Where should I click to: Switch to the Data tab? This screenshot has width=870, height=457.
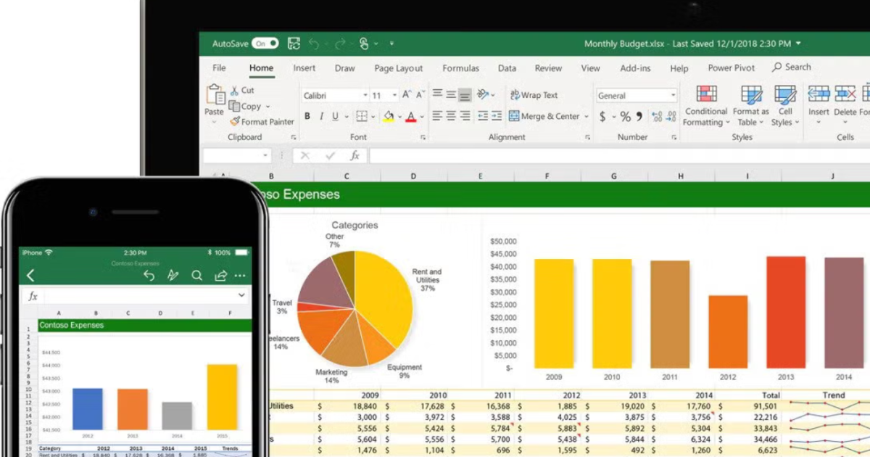(x=507, y=68)
